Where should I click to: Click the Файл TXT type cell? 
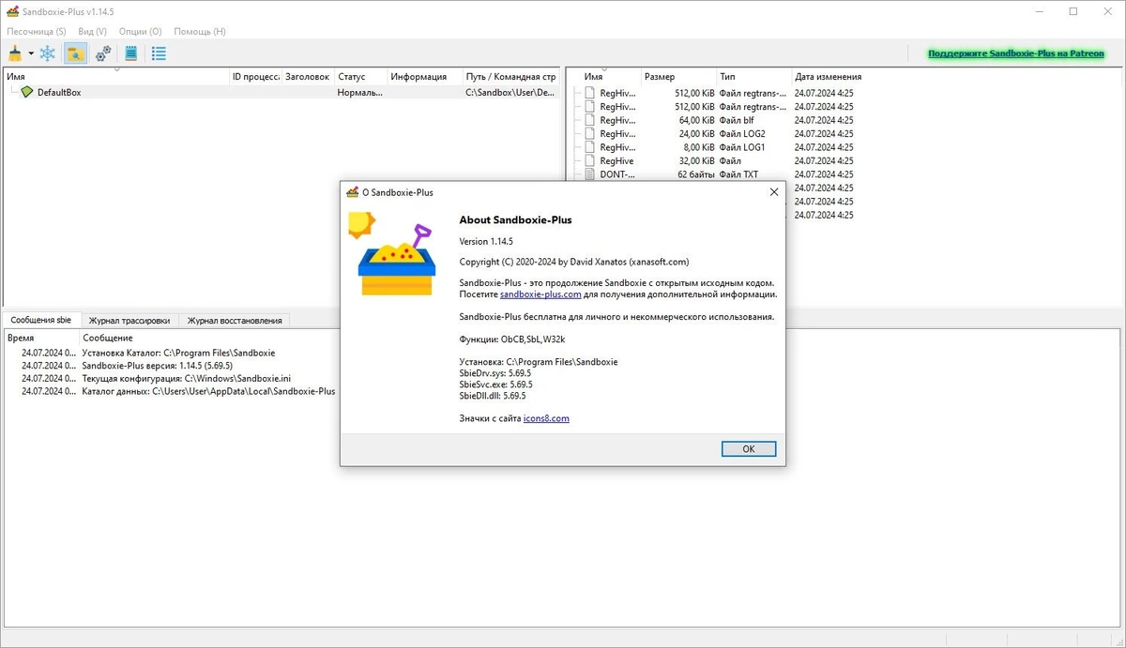point(738,174)
